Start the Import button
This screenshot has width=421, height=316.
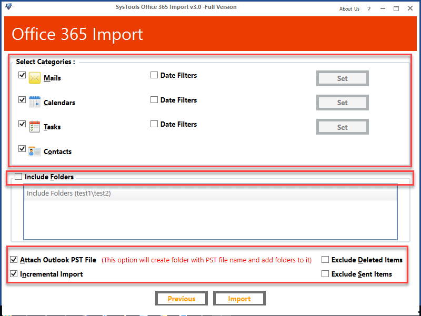[x=239, y=298]
